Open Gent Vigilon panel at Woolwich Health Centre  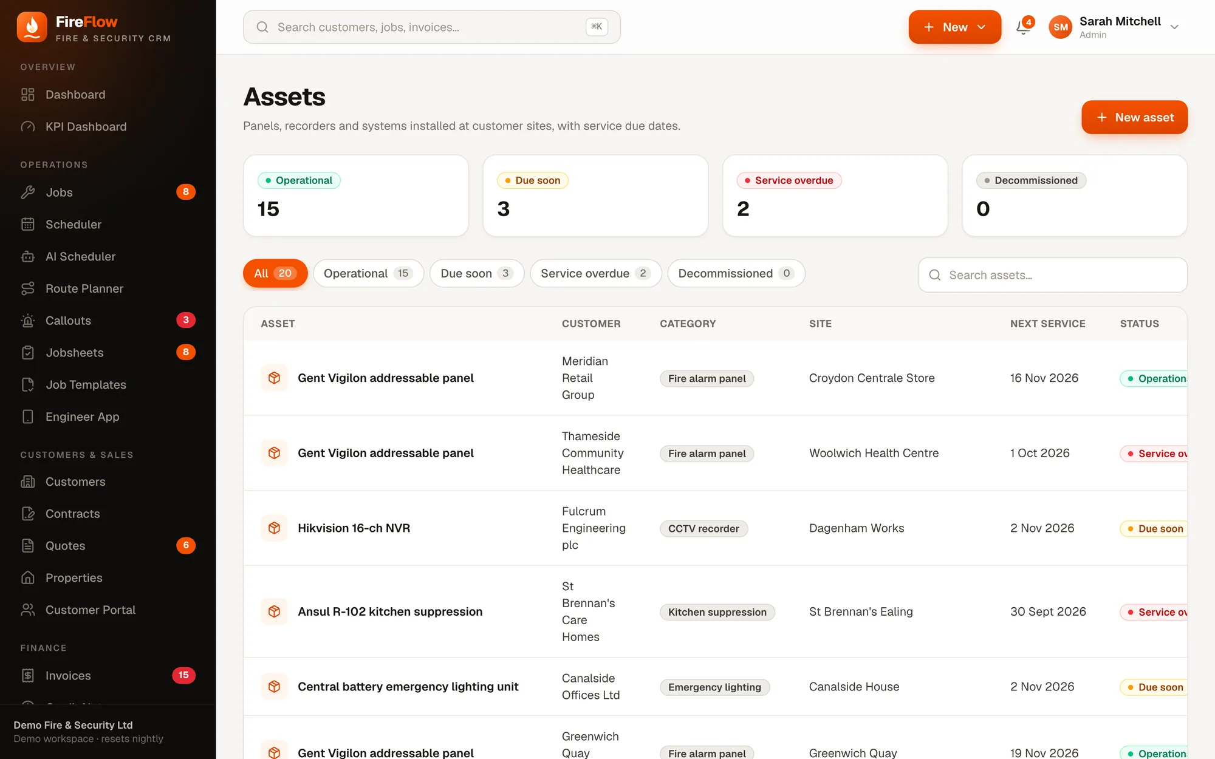point(386,454)
